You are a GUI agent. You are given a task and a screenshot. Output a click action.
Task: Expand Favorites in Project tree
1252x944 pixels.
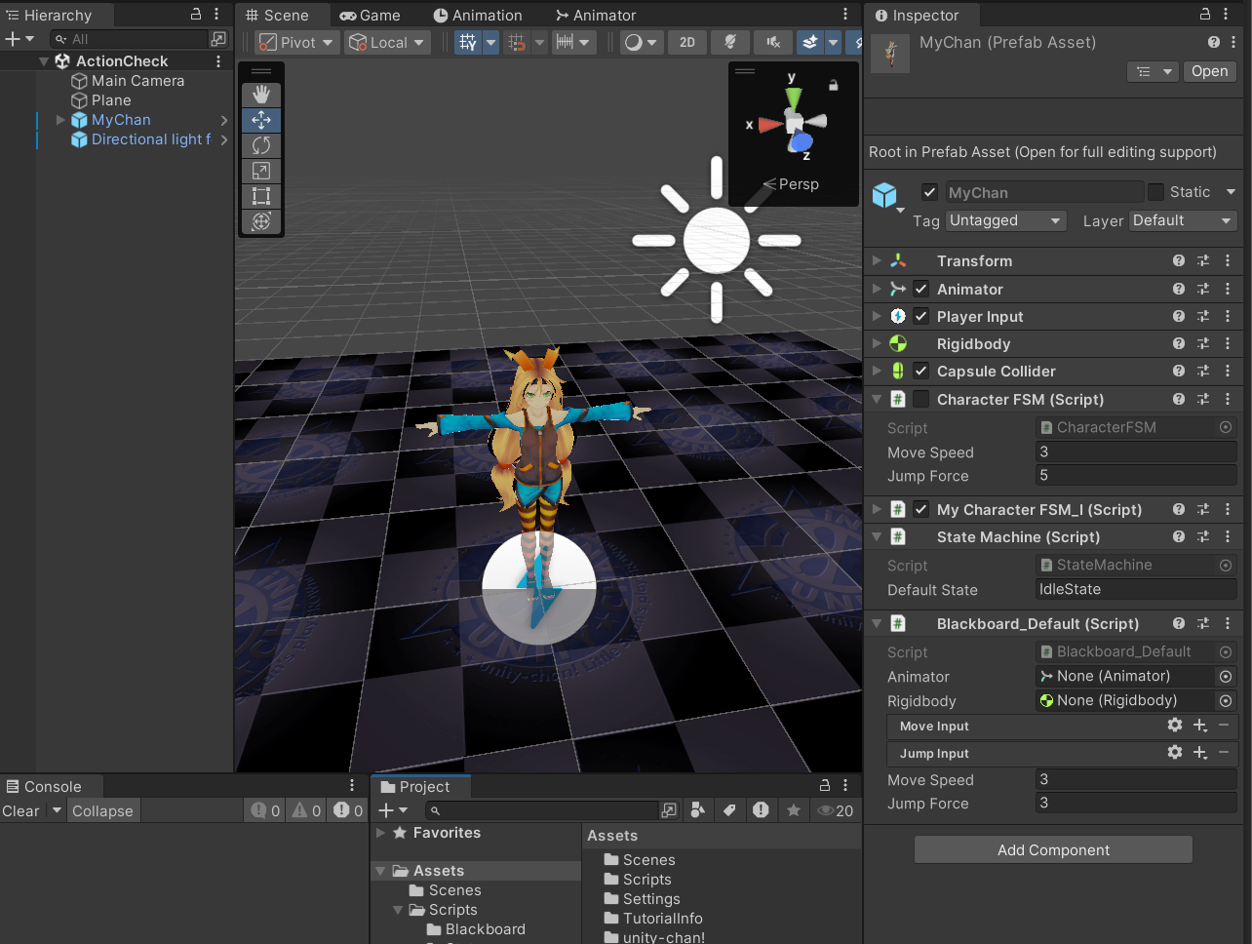pyautogui.click(x=380, y=833)
